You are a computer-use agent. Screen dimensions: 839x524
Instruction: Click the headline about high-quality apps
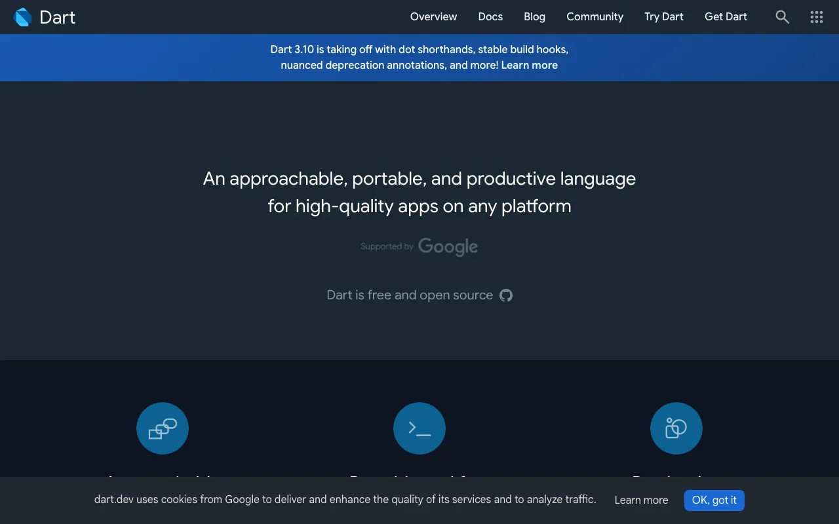(x=419, y=192)
